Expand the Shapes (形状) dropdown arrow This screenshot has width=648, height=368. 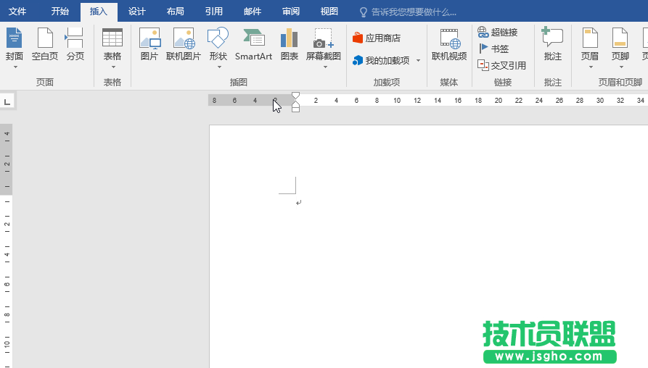click(219, 67)
